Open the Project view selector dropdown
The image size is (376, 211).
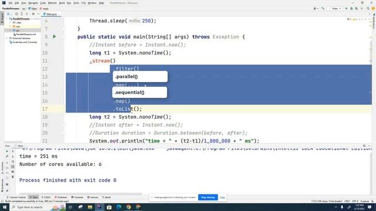click(9, 14)
